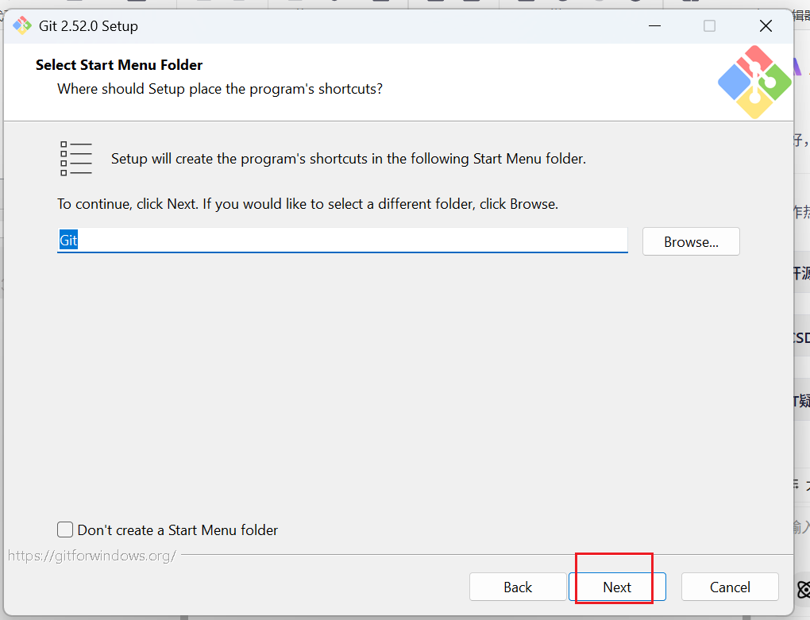Screen dimensions: 810x620
Task: Click the Git icon in the title bar
Action: 22,25
